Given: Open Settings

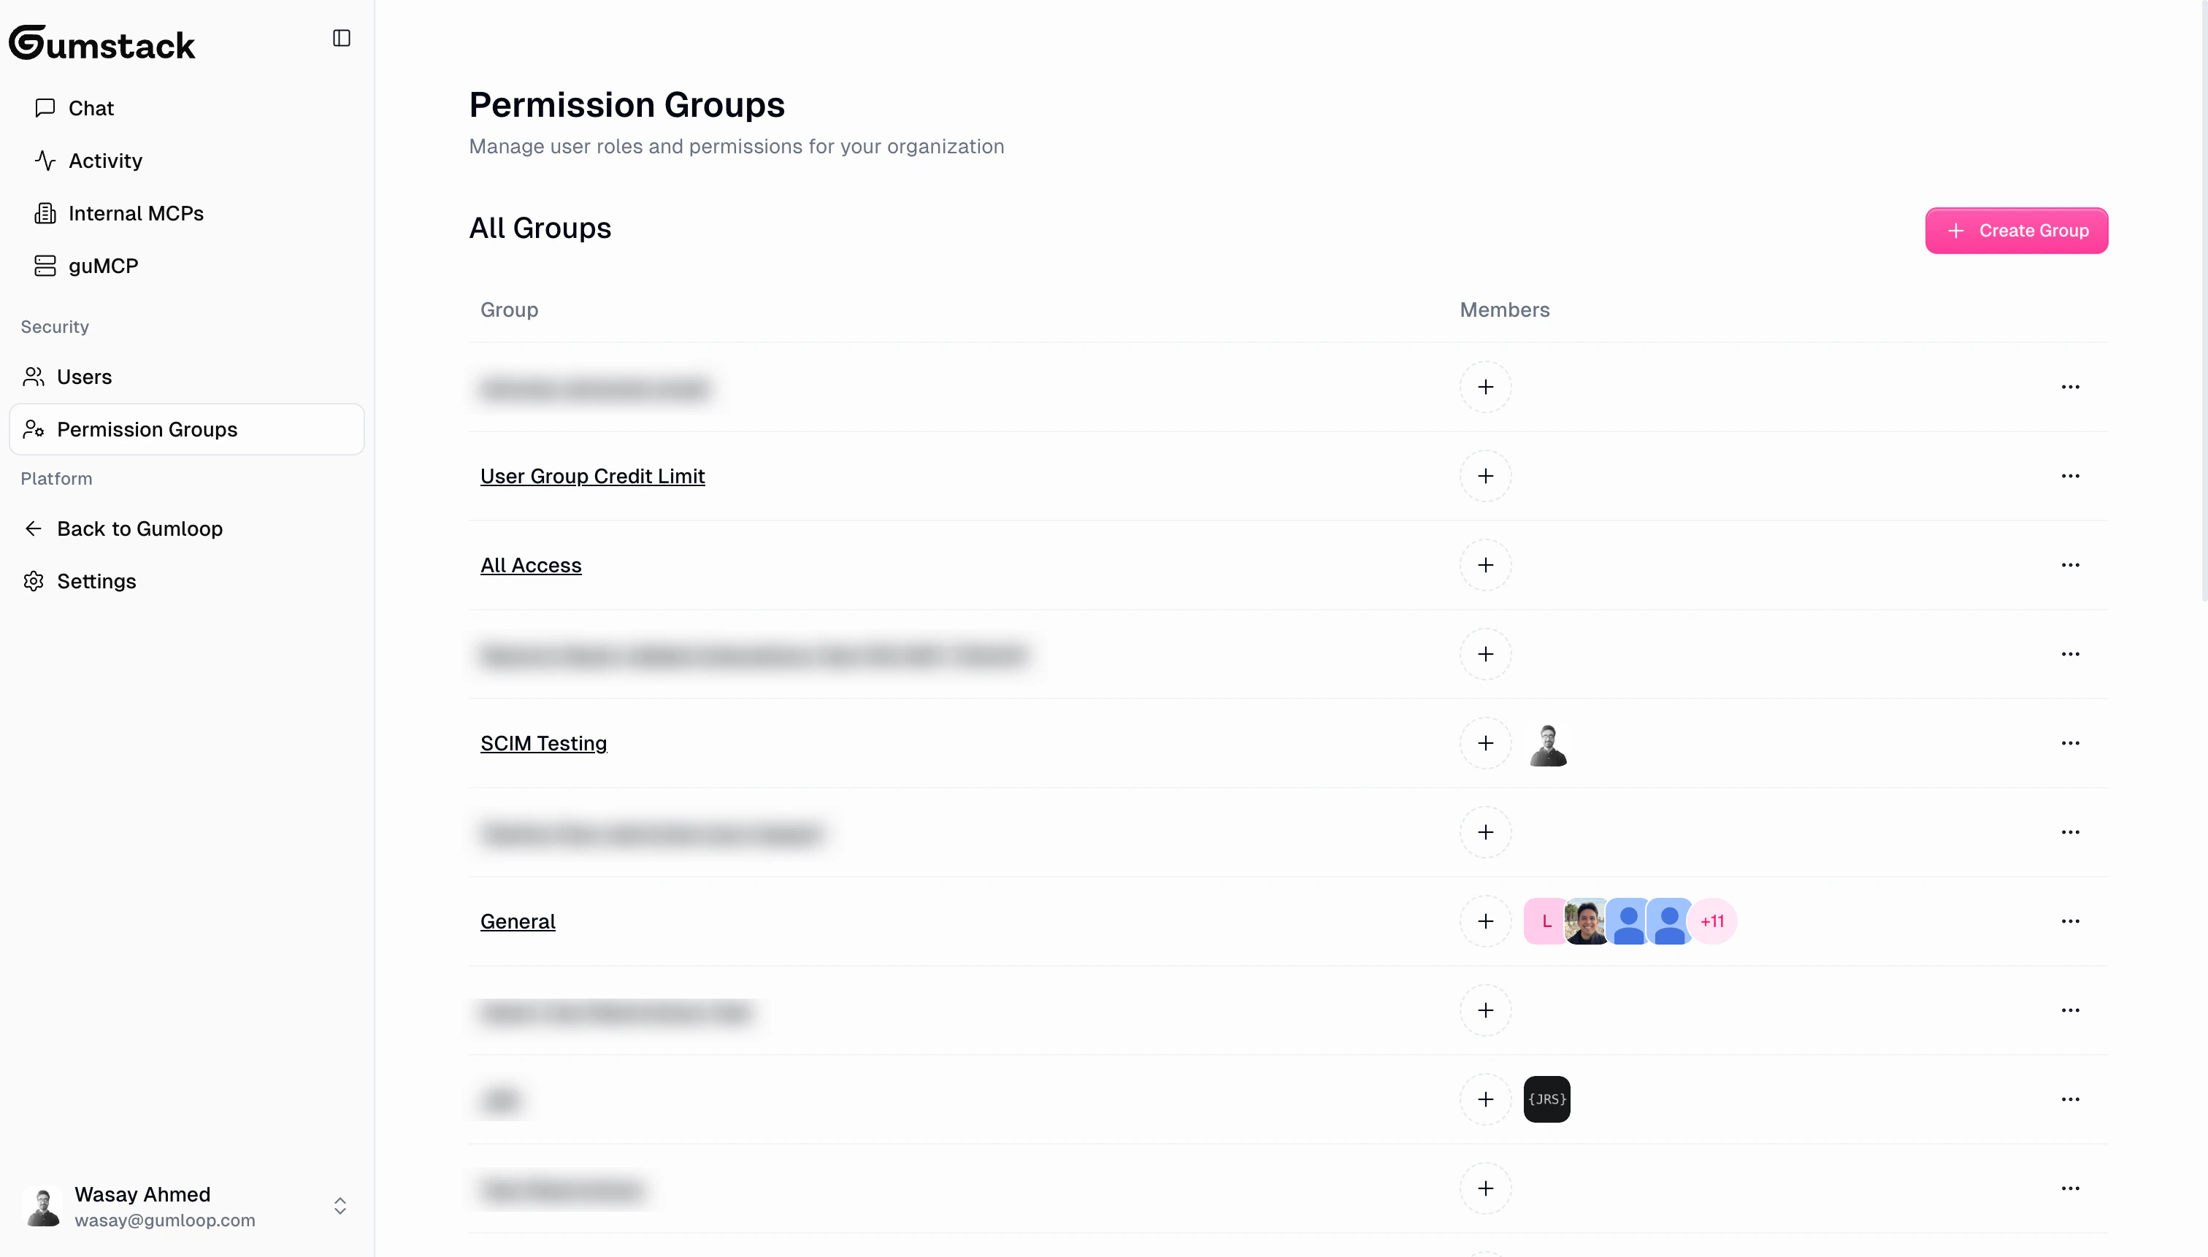Looking at the screenshot, I should pyautogui.click(x=96, y=581).
